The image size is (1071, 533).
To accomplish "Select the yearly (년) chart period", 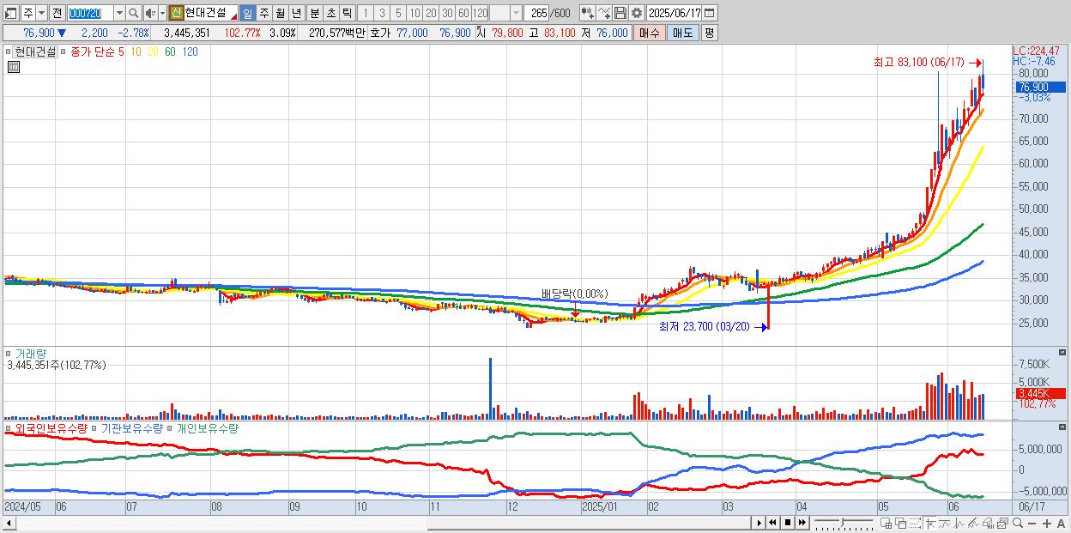I will pos(297,13).
